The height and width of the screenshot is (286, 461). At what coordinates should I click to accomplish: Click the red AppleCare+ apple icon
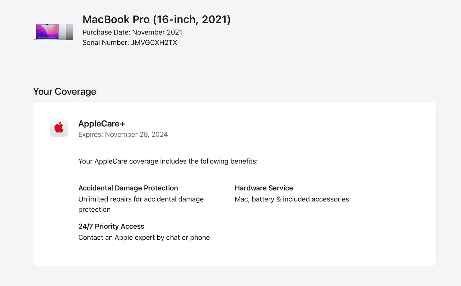[59, 128]
